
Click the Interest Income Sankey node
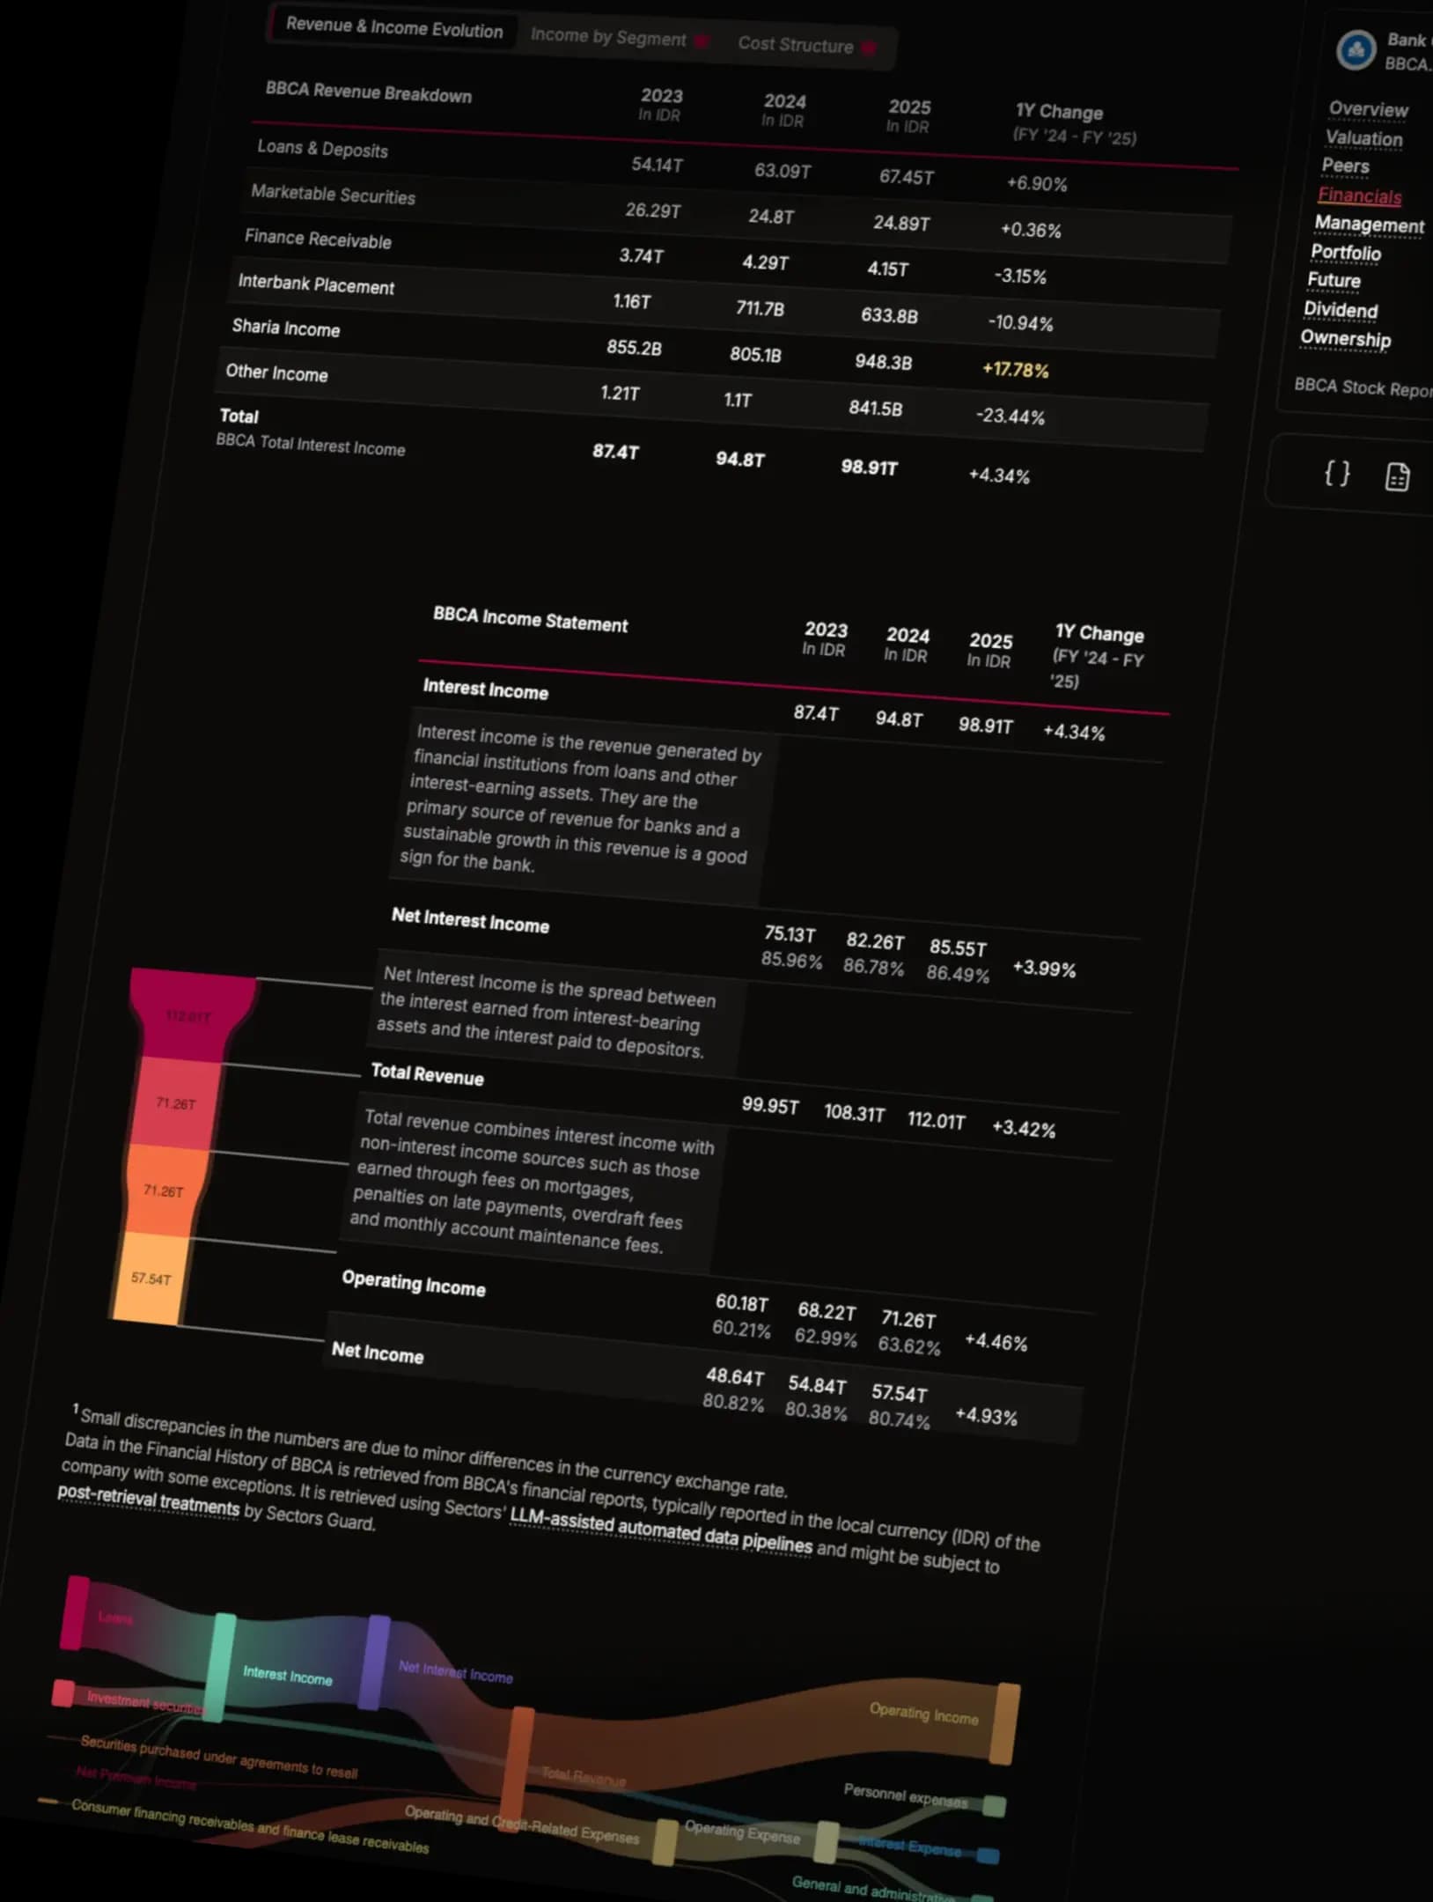220,1667
